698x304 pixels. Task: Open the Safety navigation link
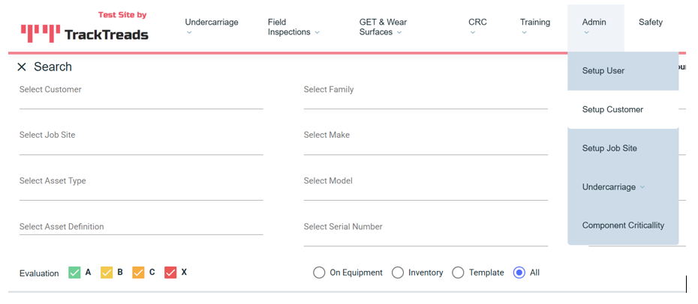pyautogui.click(x=650, y=22)
